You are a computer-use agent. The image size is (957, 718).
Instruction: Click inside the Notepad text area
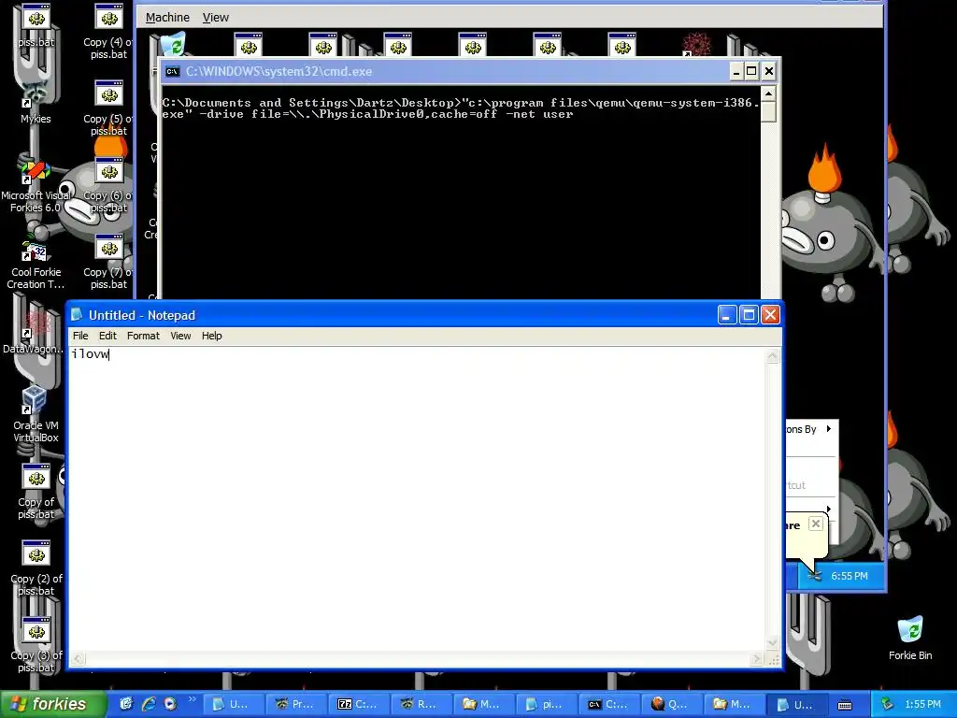pyautogui.click(x=418, y=499)
